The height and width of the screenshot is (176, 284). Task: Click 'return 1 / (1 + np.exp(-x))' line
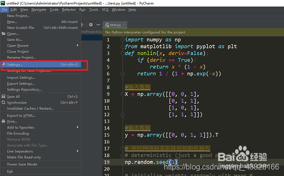coord(179,74)
